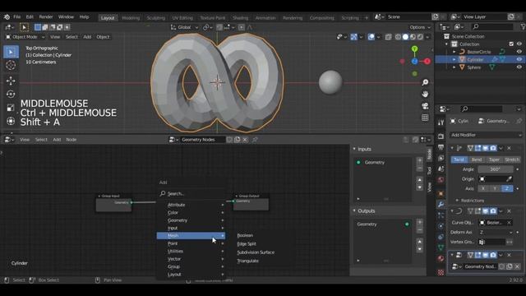Open the viewport Options dropdown
The height and width of the screenshot is (296, 526).
tap(420, 27)
